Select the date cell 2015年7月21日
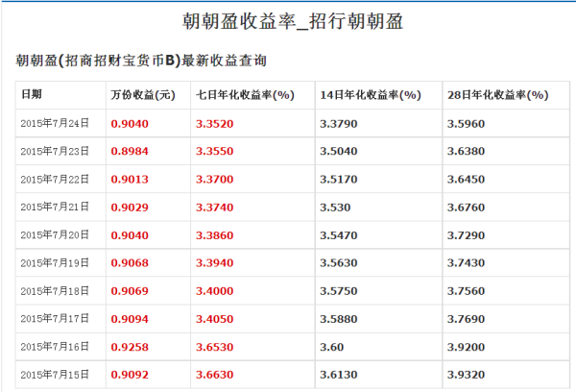 [55, 207]
